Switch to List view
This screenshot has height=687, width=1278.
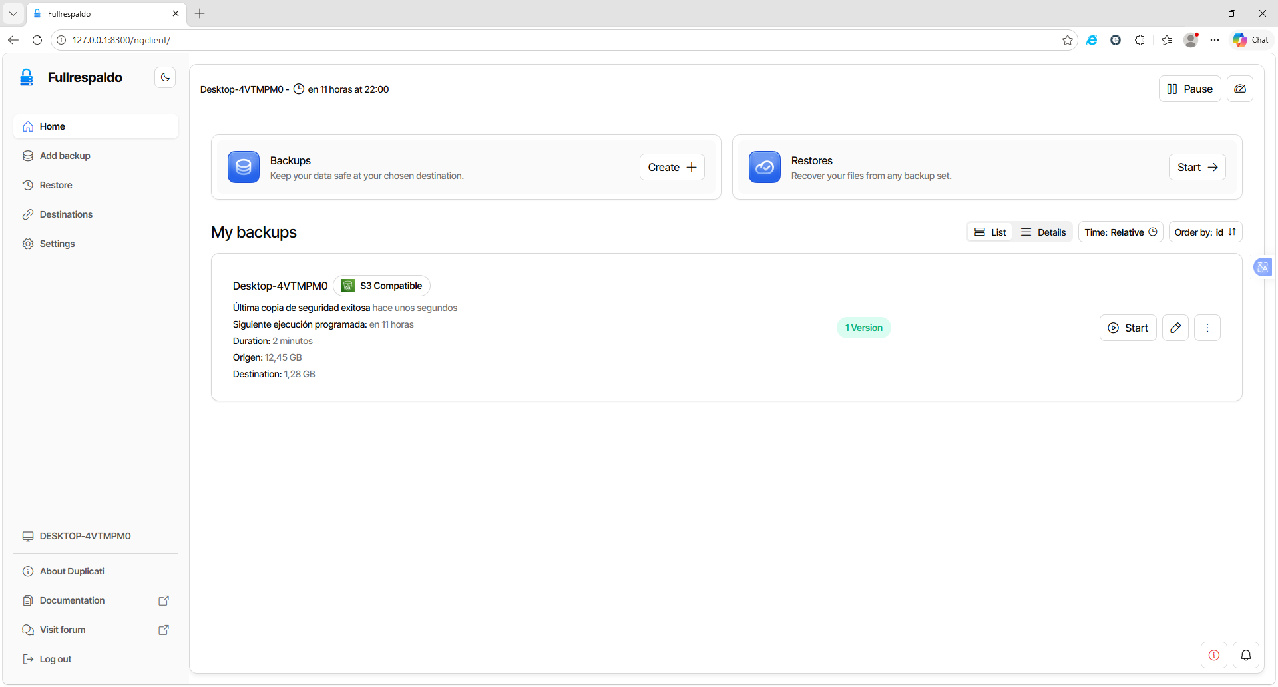(990, 232)
